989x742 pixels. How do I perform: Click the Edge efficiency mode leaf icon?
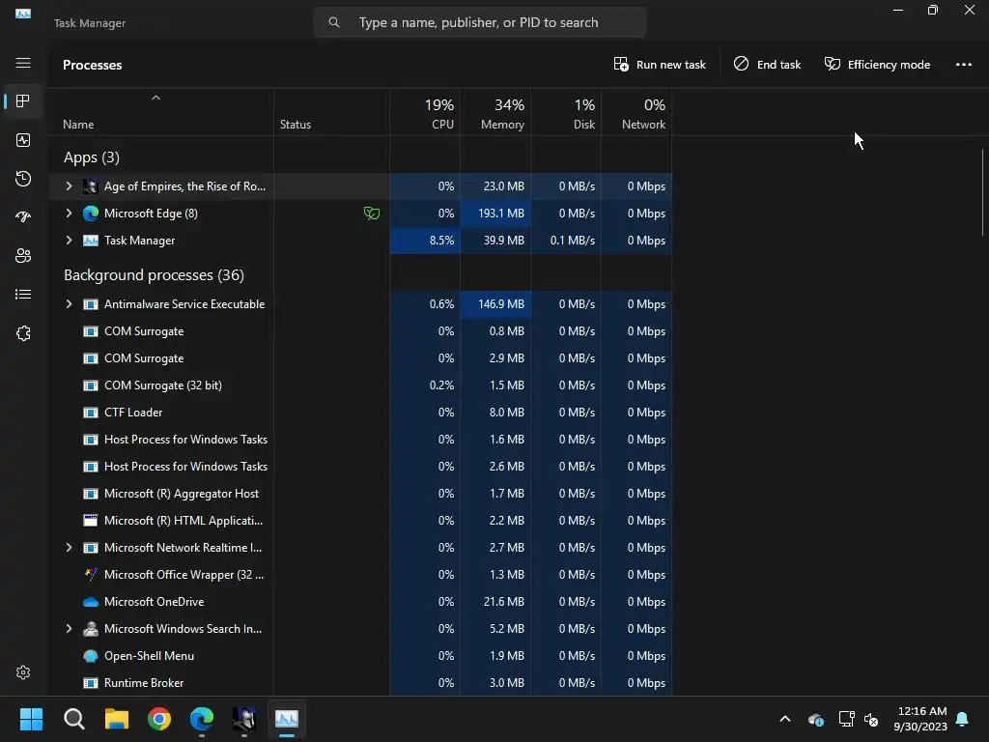372,214
